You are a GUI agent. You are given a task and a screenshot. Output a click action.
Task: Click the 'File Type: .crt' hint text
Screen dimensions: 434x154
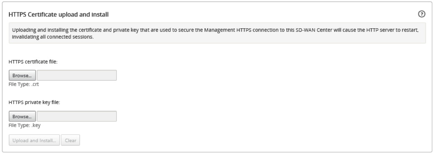coord(24,84)
